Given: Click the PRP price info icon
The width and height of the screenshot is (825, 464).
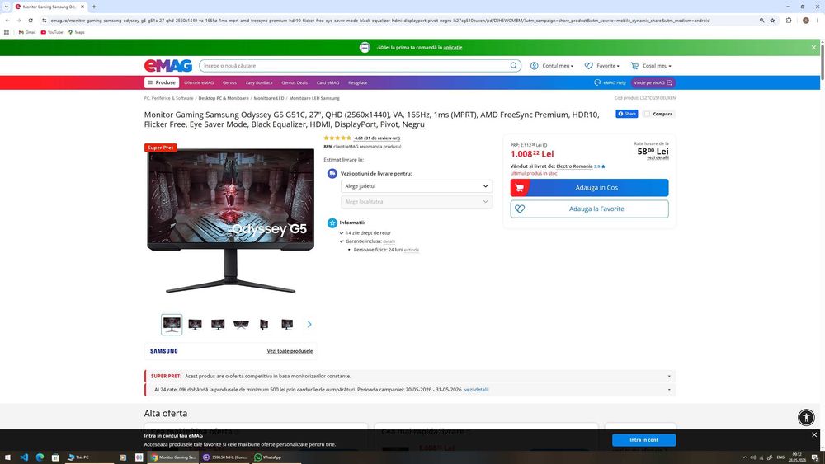Looking at the screenshot, I should point(544,145).
